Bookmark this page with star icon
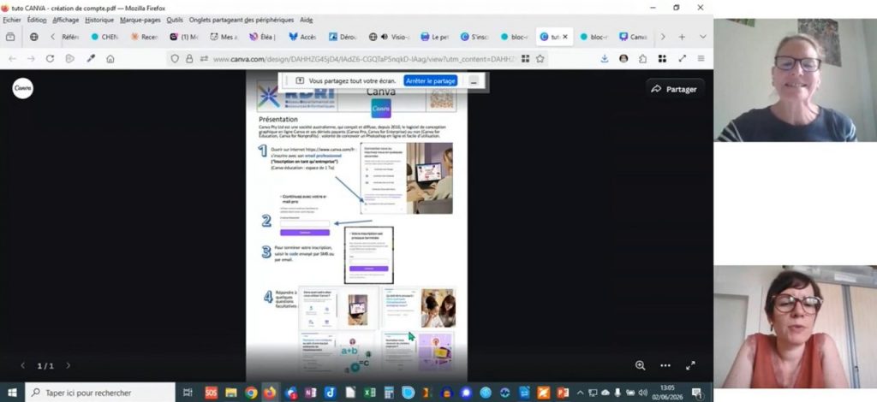The image size is (877, 402). coord(540,59)
